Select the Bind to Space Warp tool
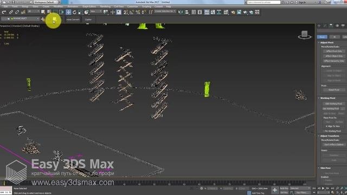 point(23,12)
